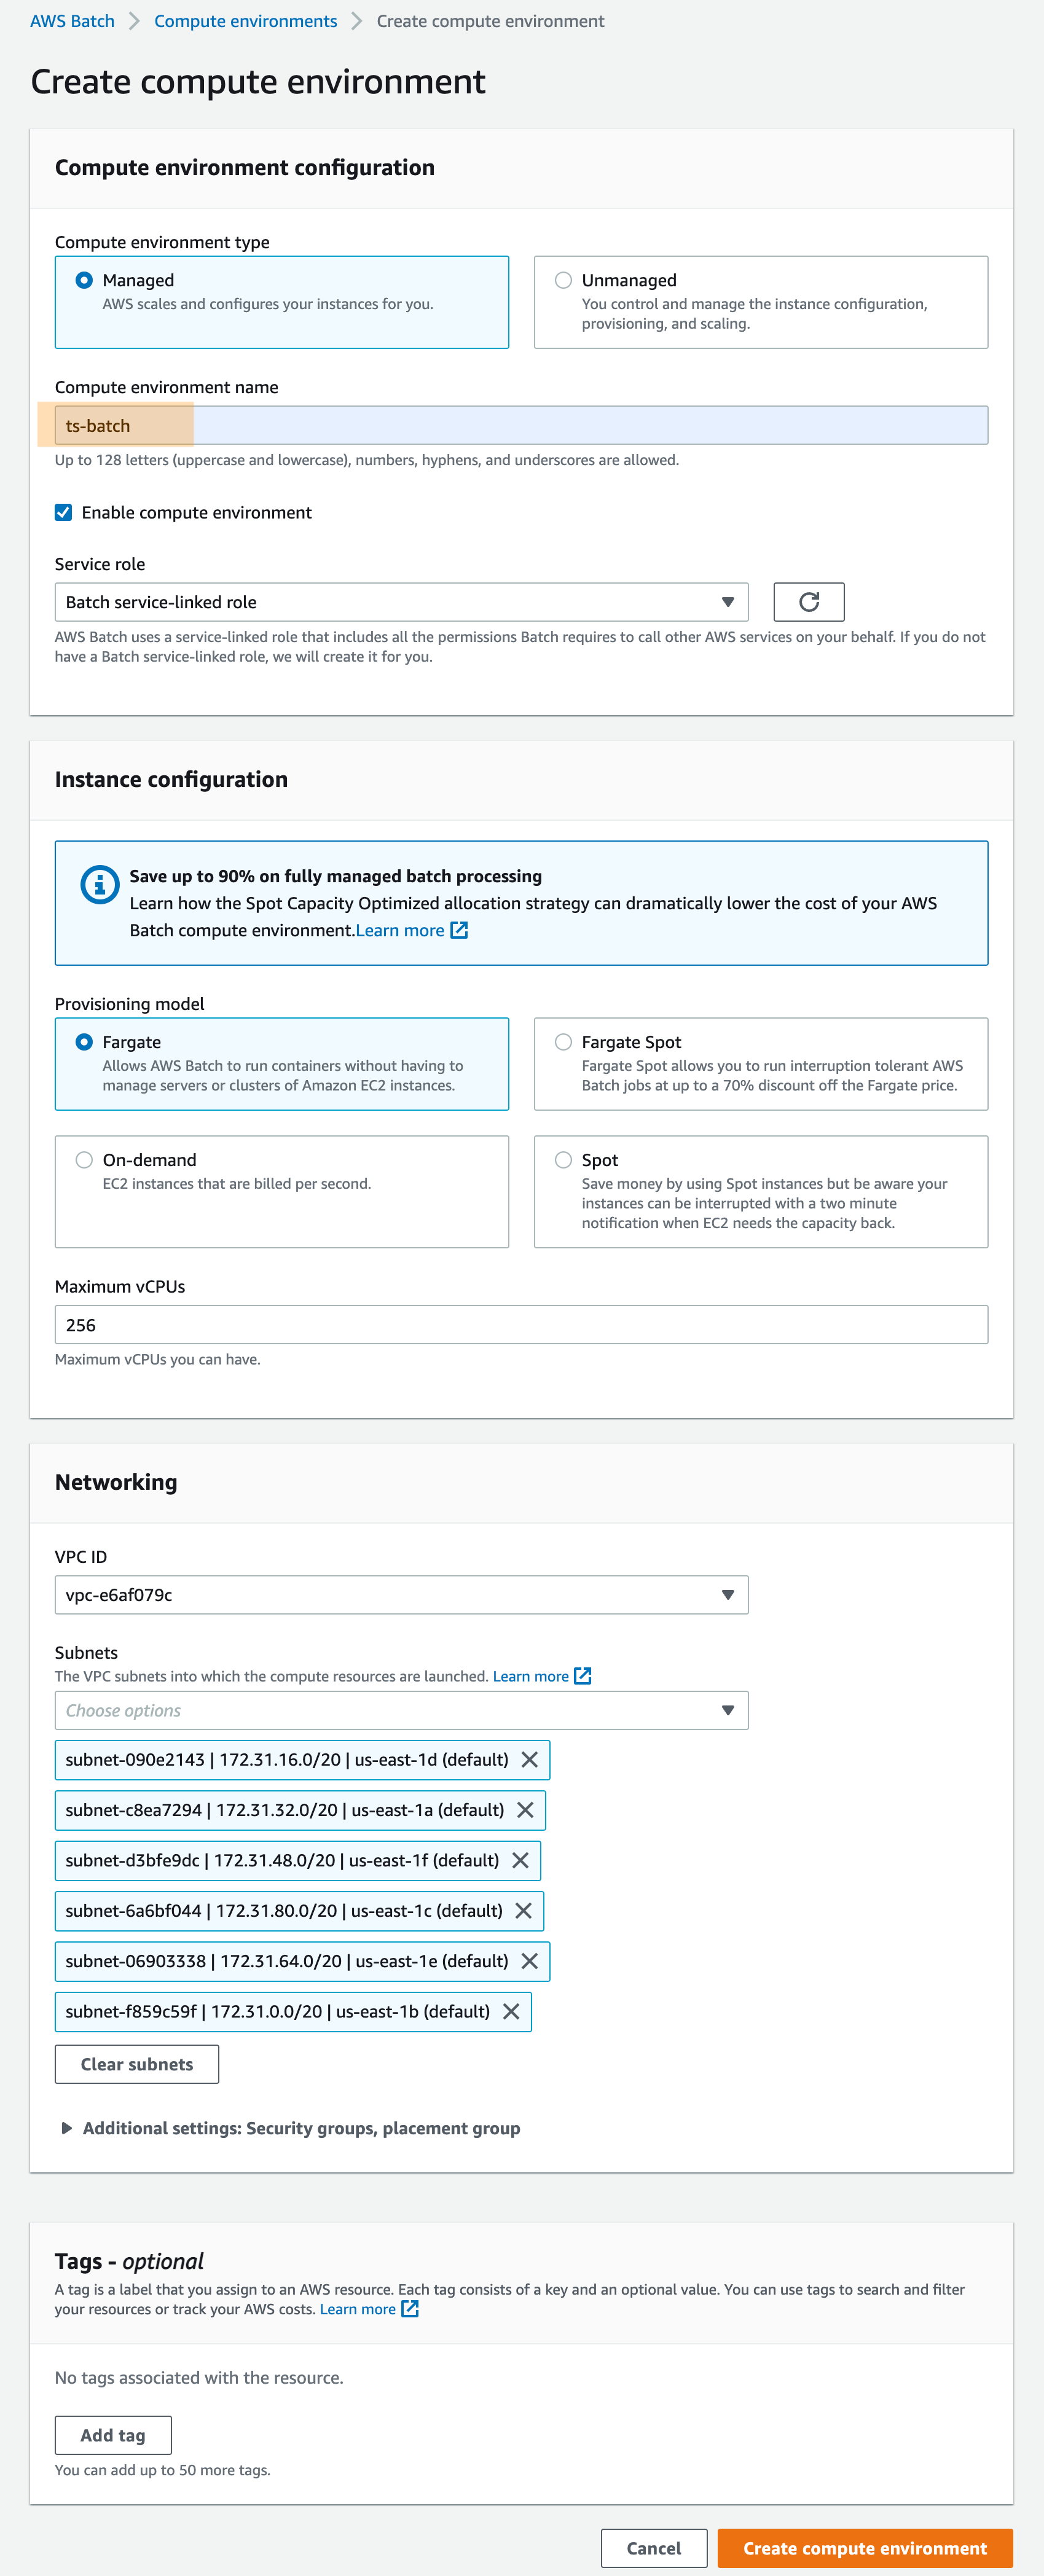Open the VPC ID dropdown
Screen dimensions: 1044x2576
(x=401, y=1595)
